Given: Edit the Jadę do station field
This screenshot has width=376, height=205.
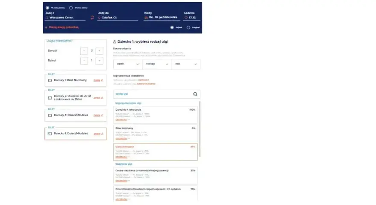Looking at the screenshot, I should click(118, 18).
